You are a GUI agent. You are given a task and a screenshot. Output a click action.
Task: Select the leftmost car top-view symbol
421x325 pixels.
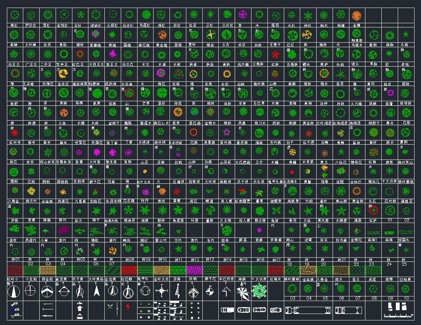point(227,310)
